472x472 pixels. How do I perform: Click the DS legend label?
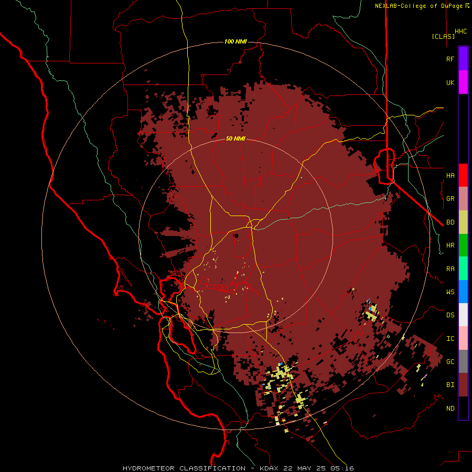(x=450, y=315)
